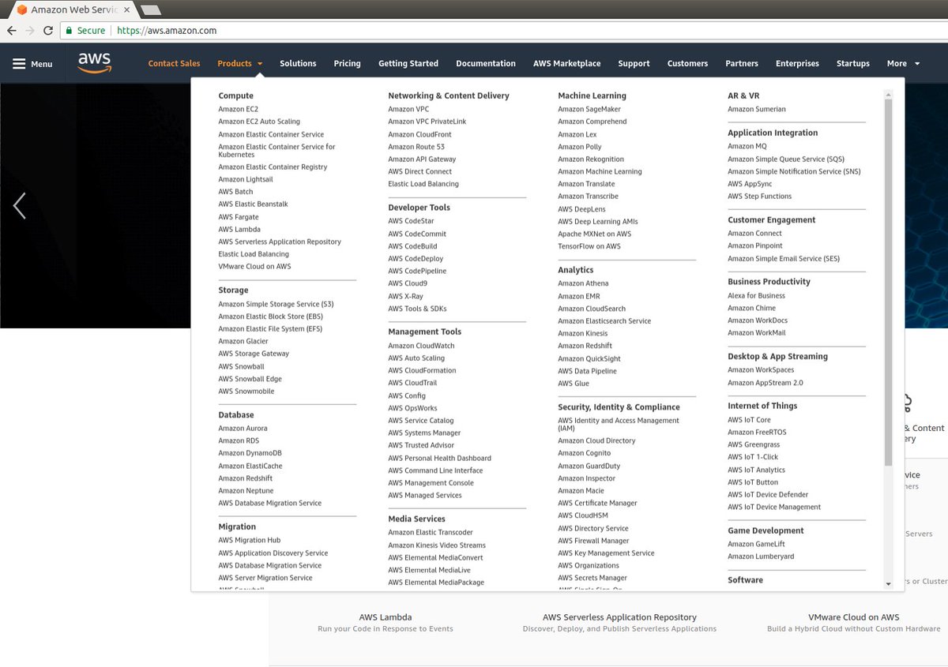Click the AWS logo

coord(95,63)
